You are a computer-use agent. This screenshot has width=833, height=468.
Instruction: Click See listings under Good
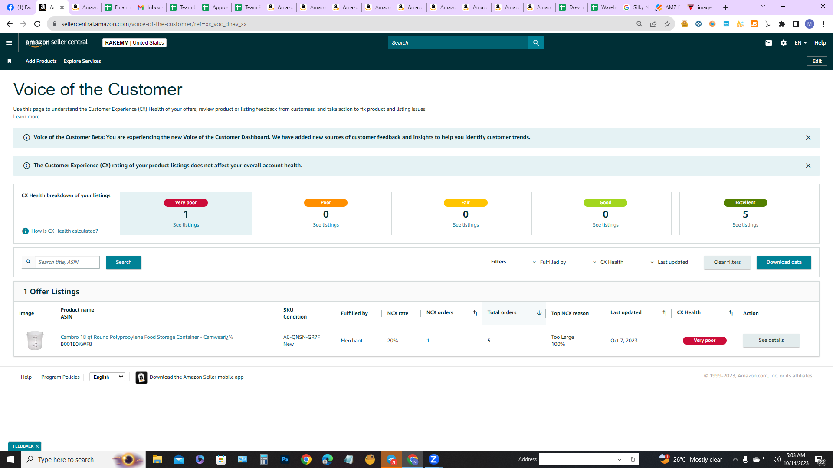point(605,225)
